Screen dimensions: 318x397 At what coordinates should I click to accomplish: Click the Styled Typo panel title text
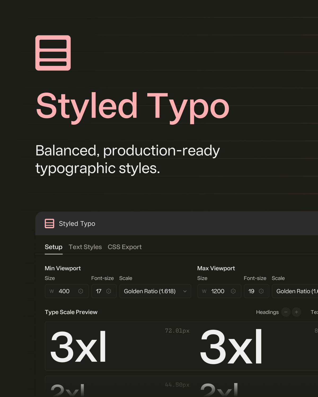(77, 224)
